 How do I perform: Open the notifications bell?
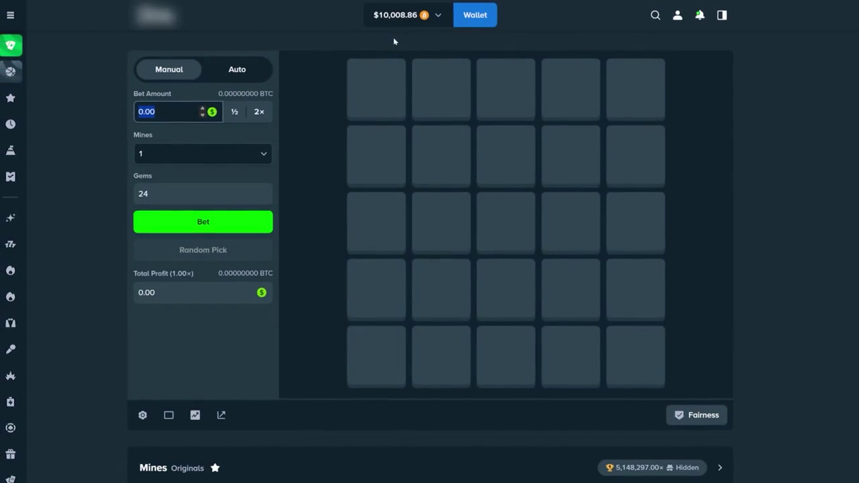700,15
